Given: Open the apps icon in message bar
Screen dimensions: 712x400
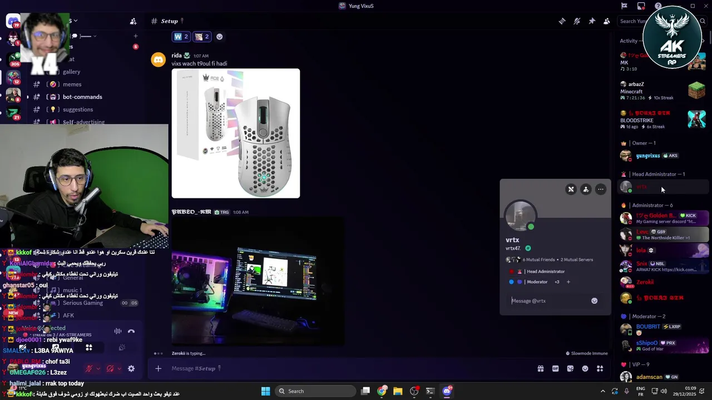Looking at the screenshot, I should coord(600,368).
